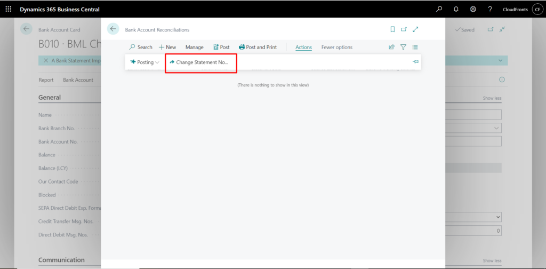Image resolution: width=546 pixels, height=269 pixels.
Task: Open the app launcher waffle menu
Action: (9, 10)
